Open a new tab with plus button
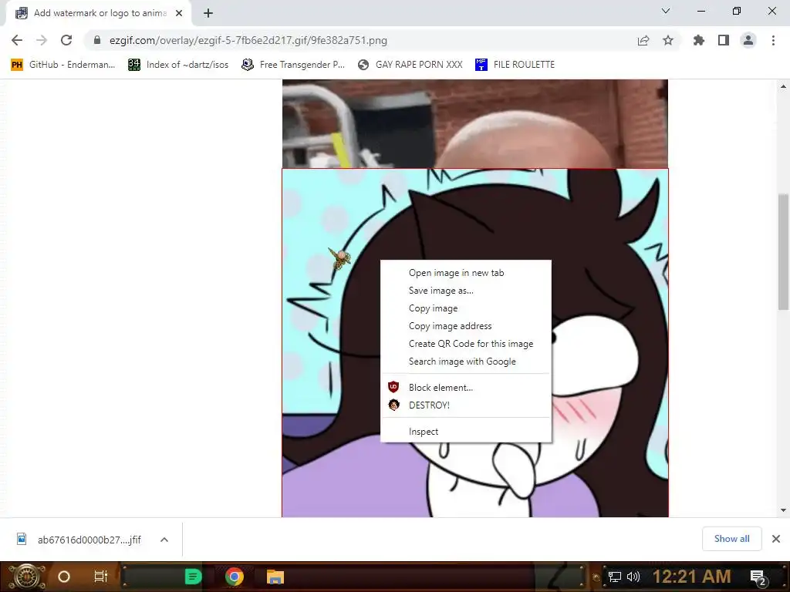The image size is (790, 592). (208, 13)
